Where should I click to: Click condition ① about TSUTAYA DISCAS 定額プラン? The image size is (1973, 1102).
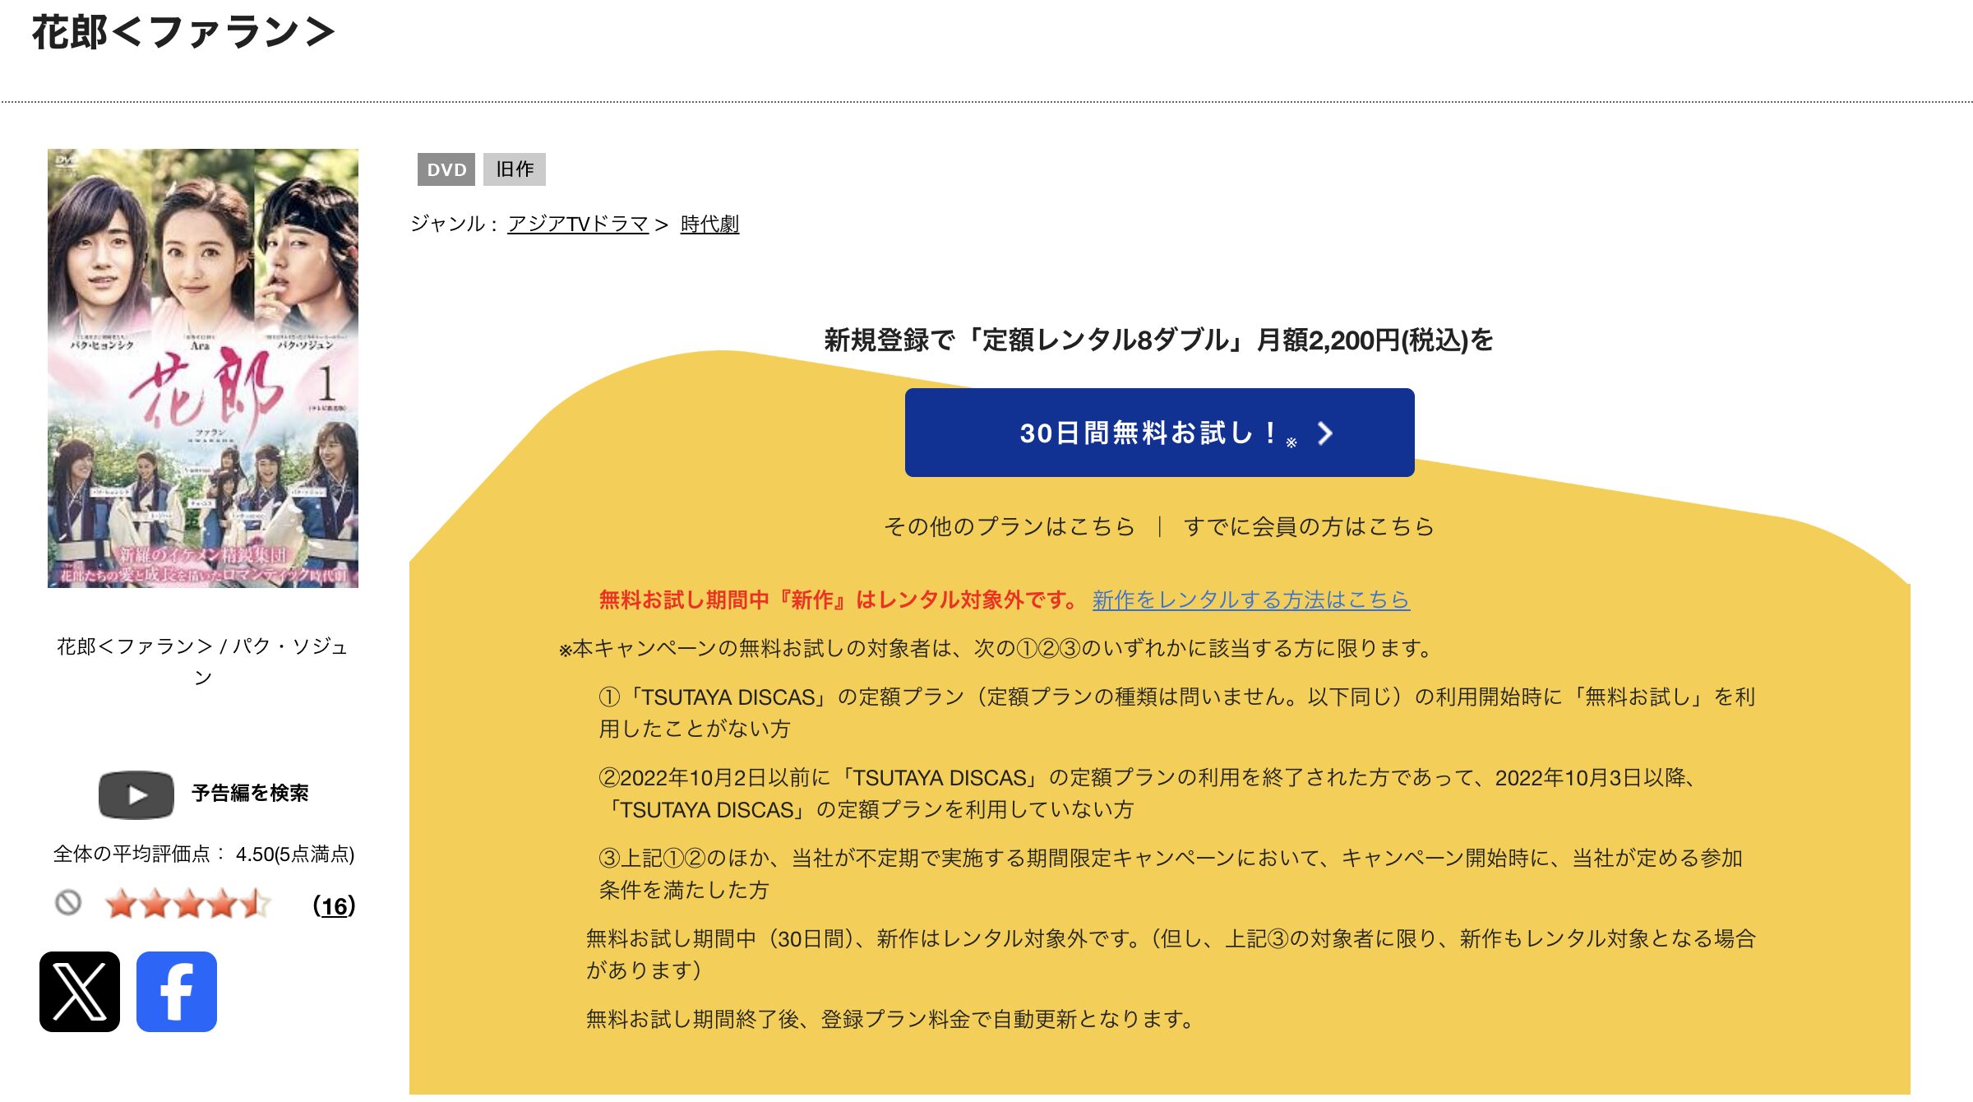tap(1176, 713)
